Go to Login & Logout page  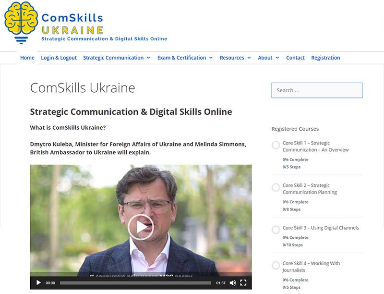[x=59, y=58]
